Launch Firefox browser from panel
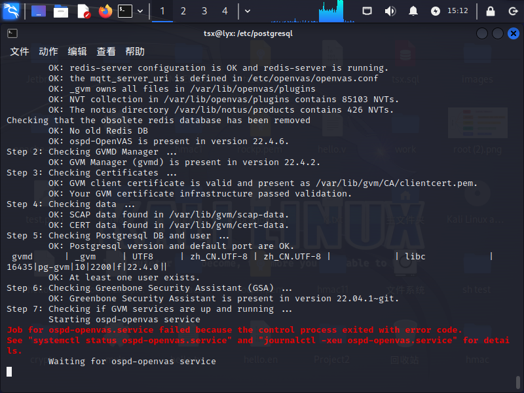The width and height of the screenshot is (524, 393). [105, 11]
